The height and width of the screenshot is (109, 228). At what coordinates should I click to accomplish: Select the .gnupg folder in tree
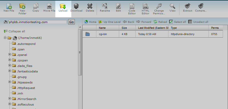pos(22,77)
